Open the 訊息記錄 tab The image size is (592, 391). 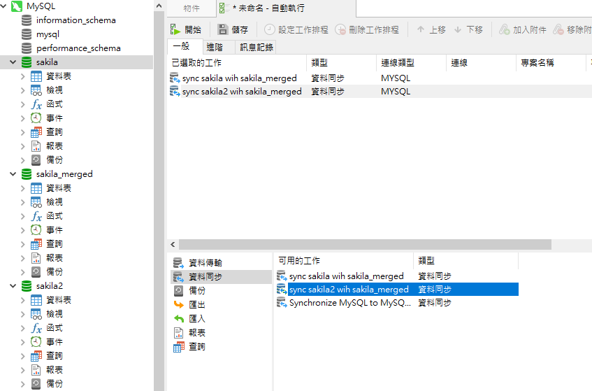pos(257,47)
